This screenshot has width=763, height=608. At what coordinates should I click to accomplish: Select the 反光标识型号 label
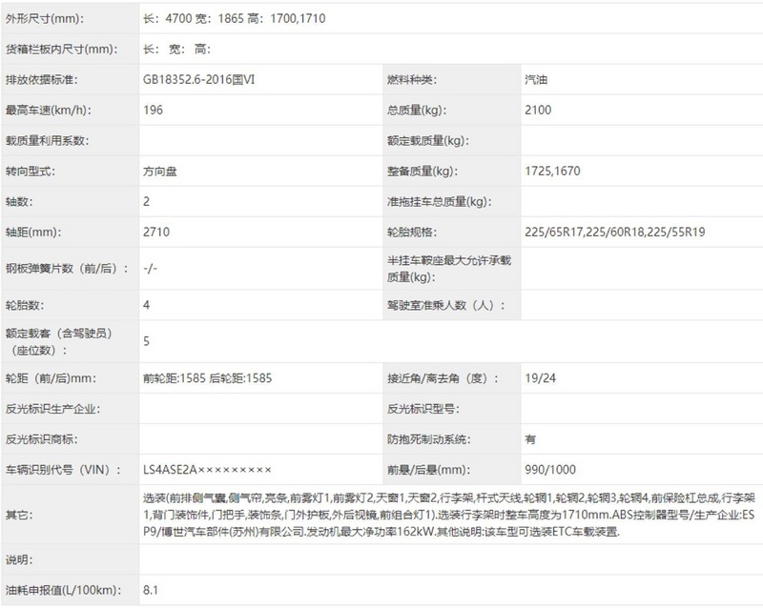pyautogui.click(x=423, y=409)
